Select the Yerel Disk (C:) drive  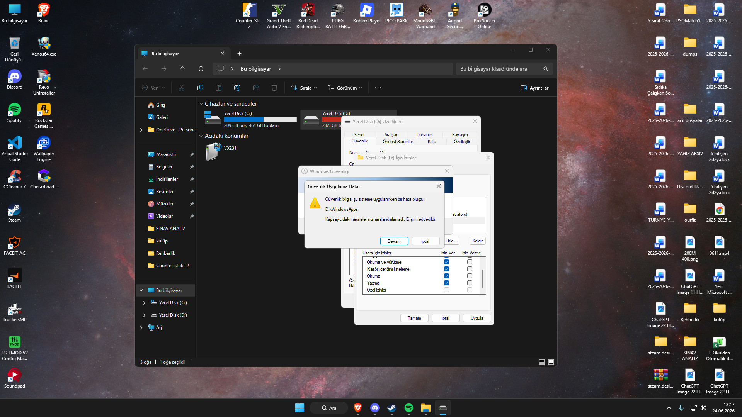click(250, 119)
